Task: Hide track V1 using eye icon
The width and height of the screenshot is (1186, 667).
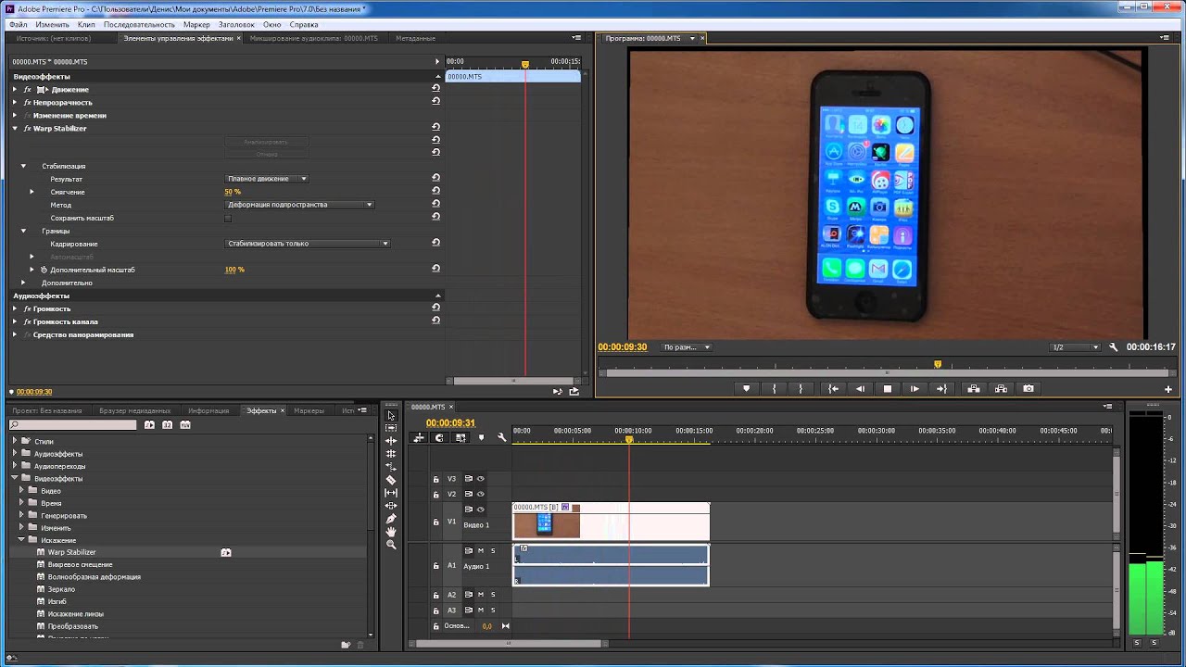Action: pyautogui.click(x=480, y=510)
